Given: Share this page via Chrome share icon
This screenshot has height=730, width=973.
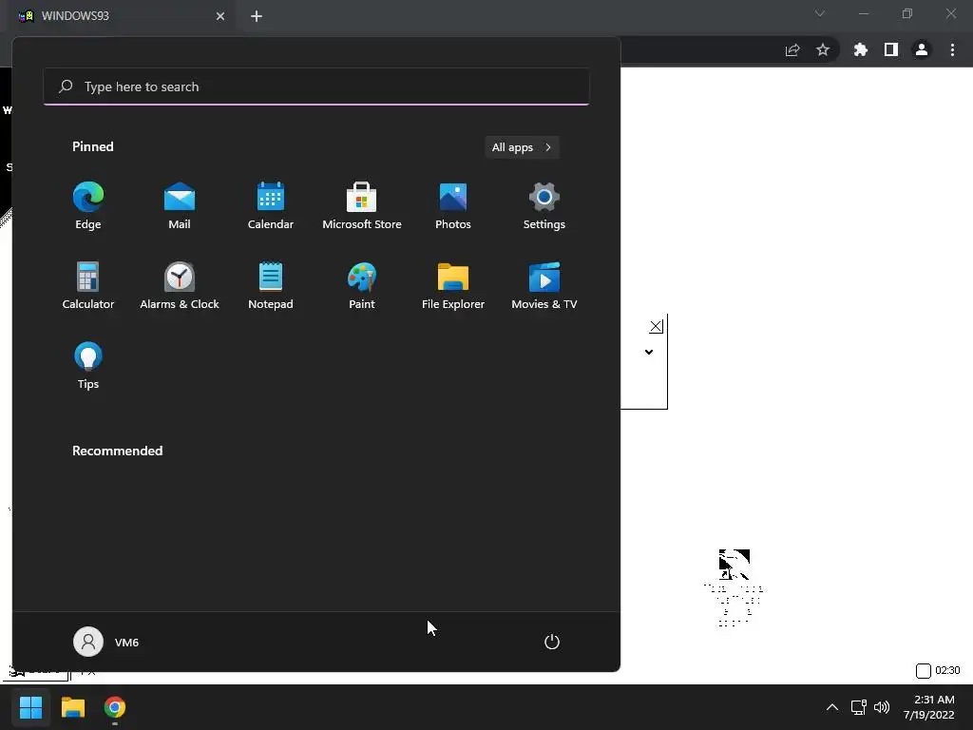Looking at the screenshot, I should coord(792,49).
